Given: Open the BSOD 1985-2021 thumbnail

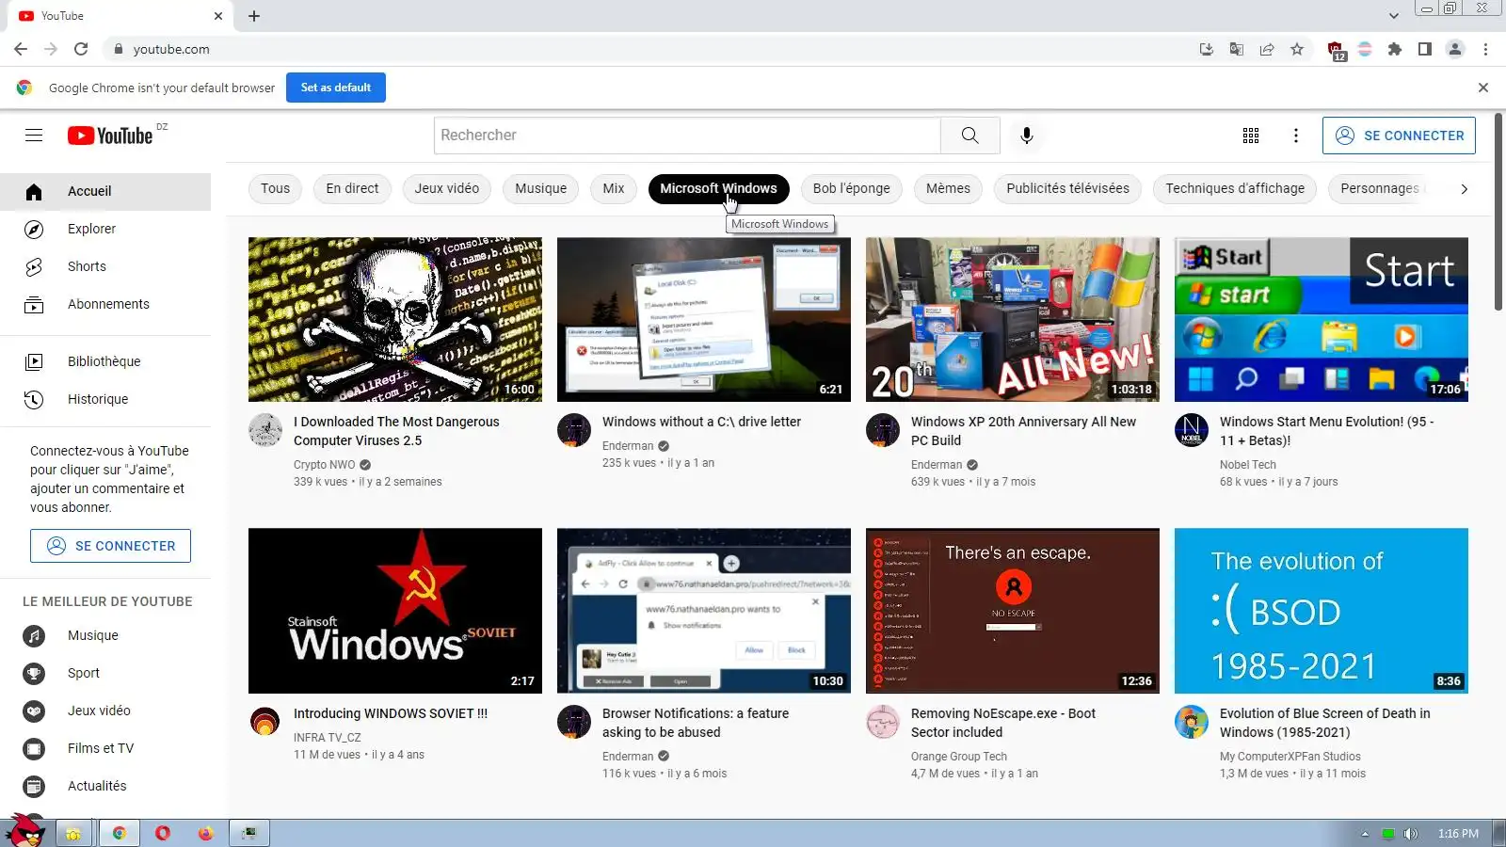Looking at the screenshot, I should [x=1322, y=611].
